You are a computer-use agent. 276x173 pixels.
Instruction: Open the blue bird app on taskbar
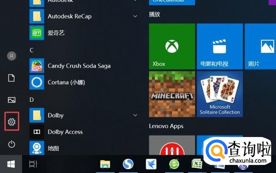click(151, 164)
